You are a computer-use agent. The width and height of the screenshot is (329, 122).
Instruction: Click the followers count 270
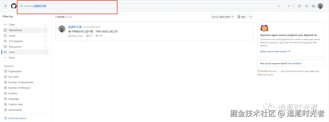pos(99,36)
